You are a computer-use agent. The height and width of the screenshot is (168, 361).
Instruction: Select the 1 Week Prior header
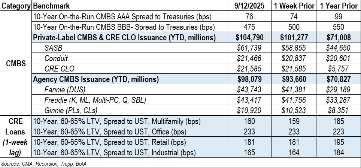tap(294, 6)
